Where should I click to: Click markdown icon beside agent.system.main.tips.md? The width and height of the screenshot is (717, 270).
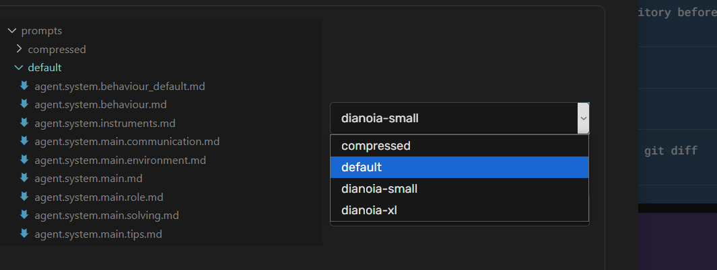tap(24, 234)
